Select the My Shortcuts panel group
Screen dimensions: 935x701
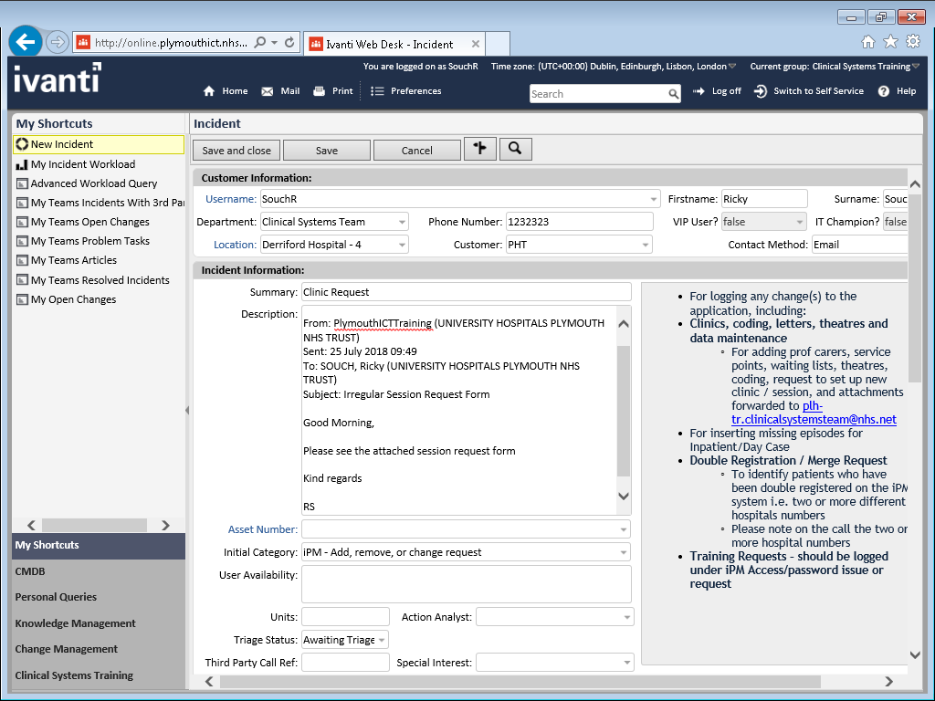(99, 546)
